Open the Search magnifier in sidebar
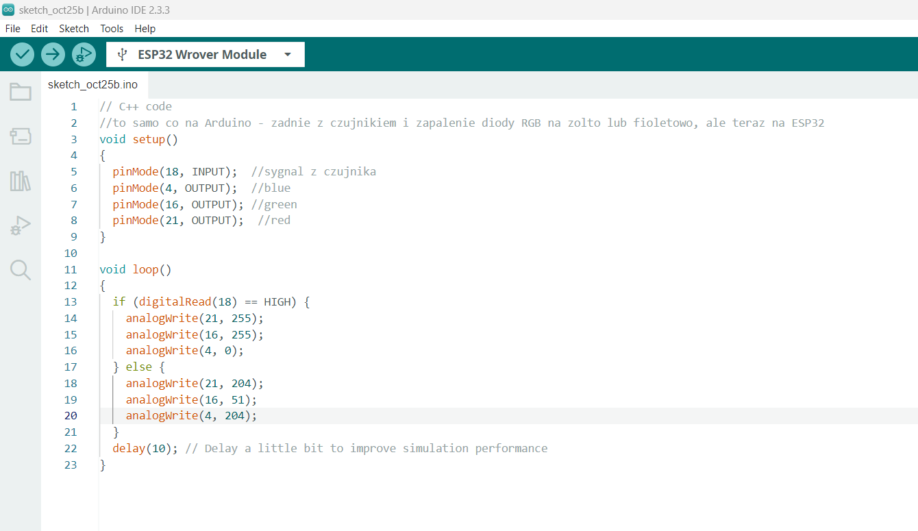This screenshot has width=918, height=531. 21,270
